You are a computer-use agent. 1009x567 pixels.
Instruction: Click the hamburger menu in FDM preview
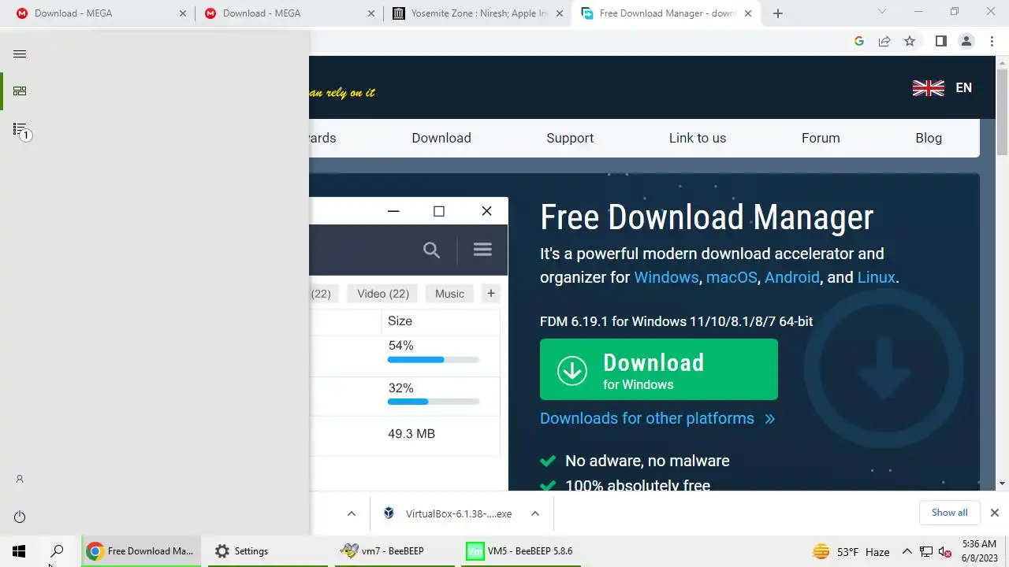(482, 250)
